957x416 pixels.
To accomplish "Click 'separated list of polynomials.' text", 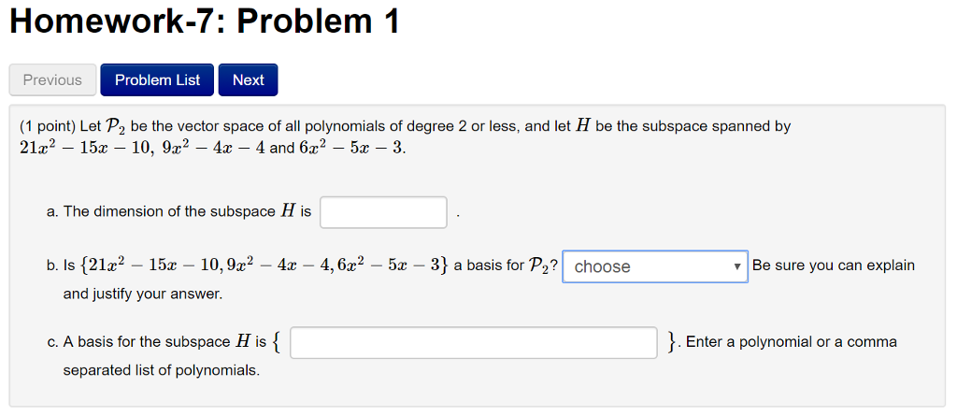I will tap(161, 370).
